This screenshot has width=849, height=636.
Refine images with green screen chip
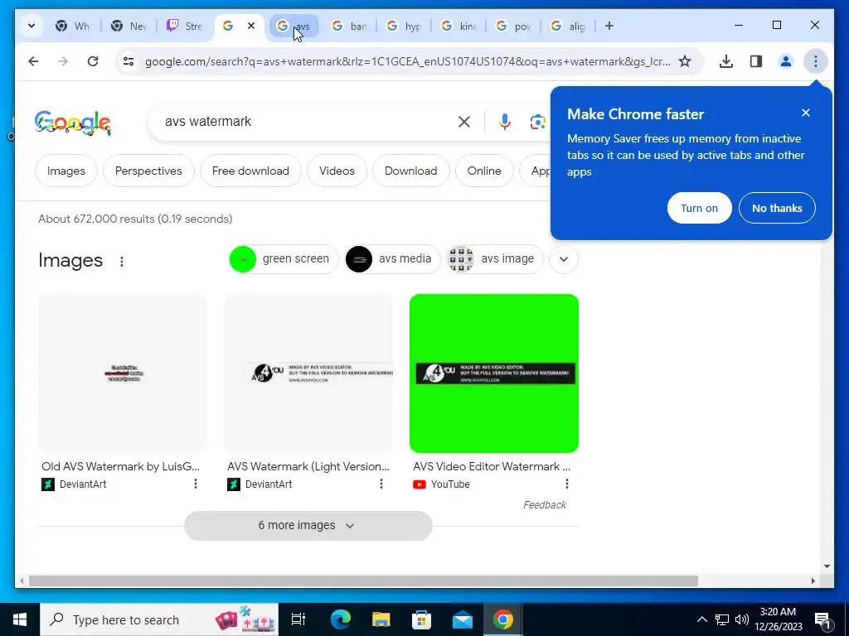tap(284, 259)
